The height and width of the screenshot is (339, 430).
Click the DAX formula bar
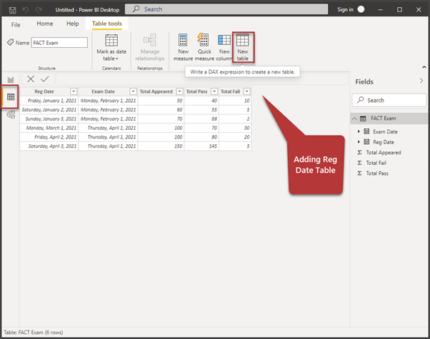201,79
